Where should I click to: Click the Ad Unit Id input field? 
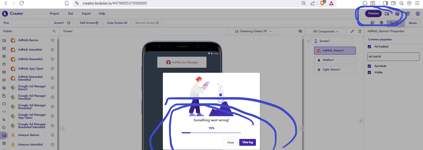tap(393, 57)
